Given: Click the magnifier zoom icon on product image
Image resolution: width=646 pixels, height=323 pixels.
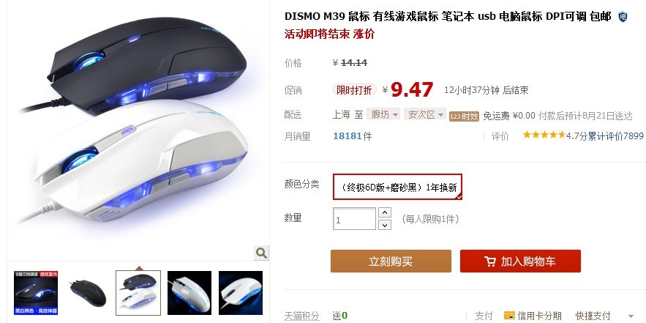Looking at the screenshot, I should (260, 253).
